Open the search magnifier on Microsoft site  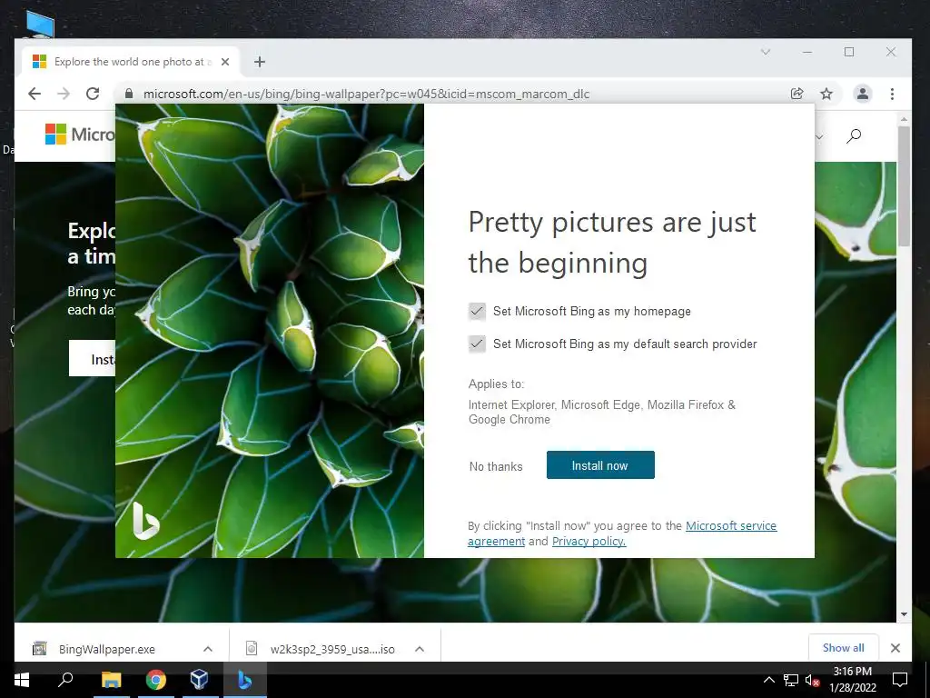[x=854, y=136]
